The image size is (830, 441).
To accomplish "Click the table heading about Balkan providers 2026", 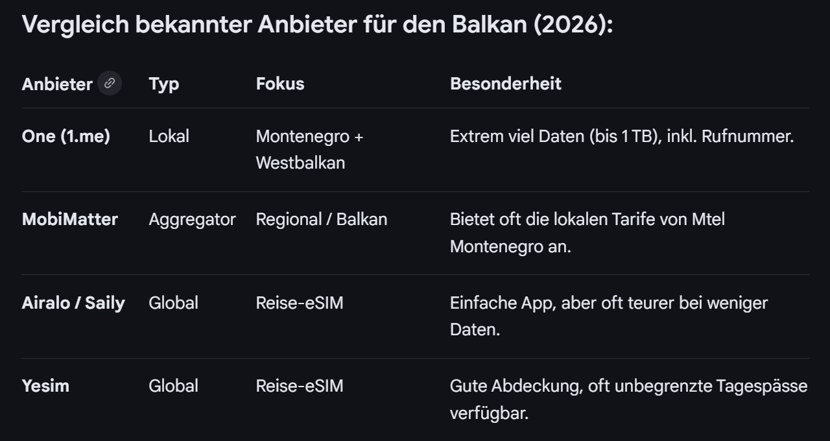I will tap(317, 25).
